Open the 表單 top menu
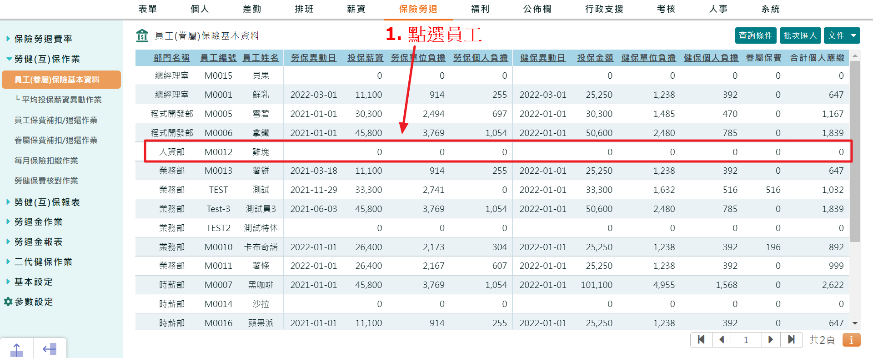This screenshot has height=358, width=873. tap(147, 9)
